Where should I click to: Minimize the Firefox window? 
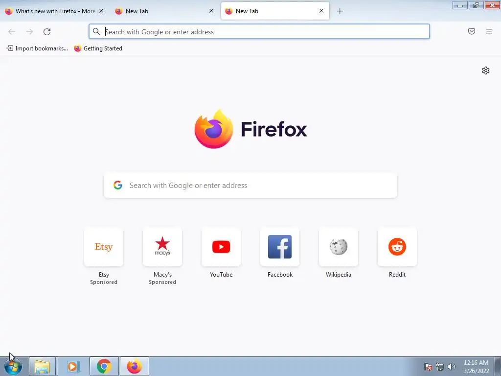[x=460, y=5]
